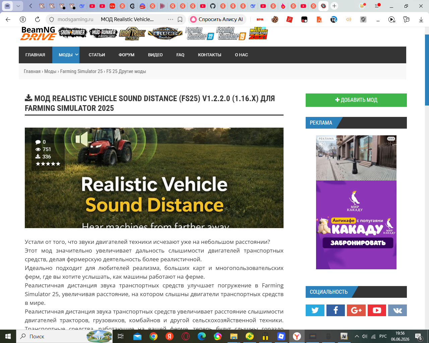Open СТАТЬИ navigation item
The width and height of the screenshot is (429, 343).
97,55
